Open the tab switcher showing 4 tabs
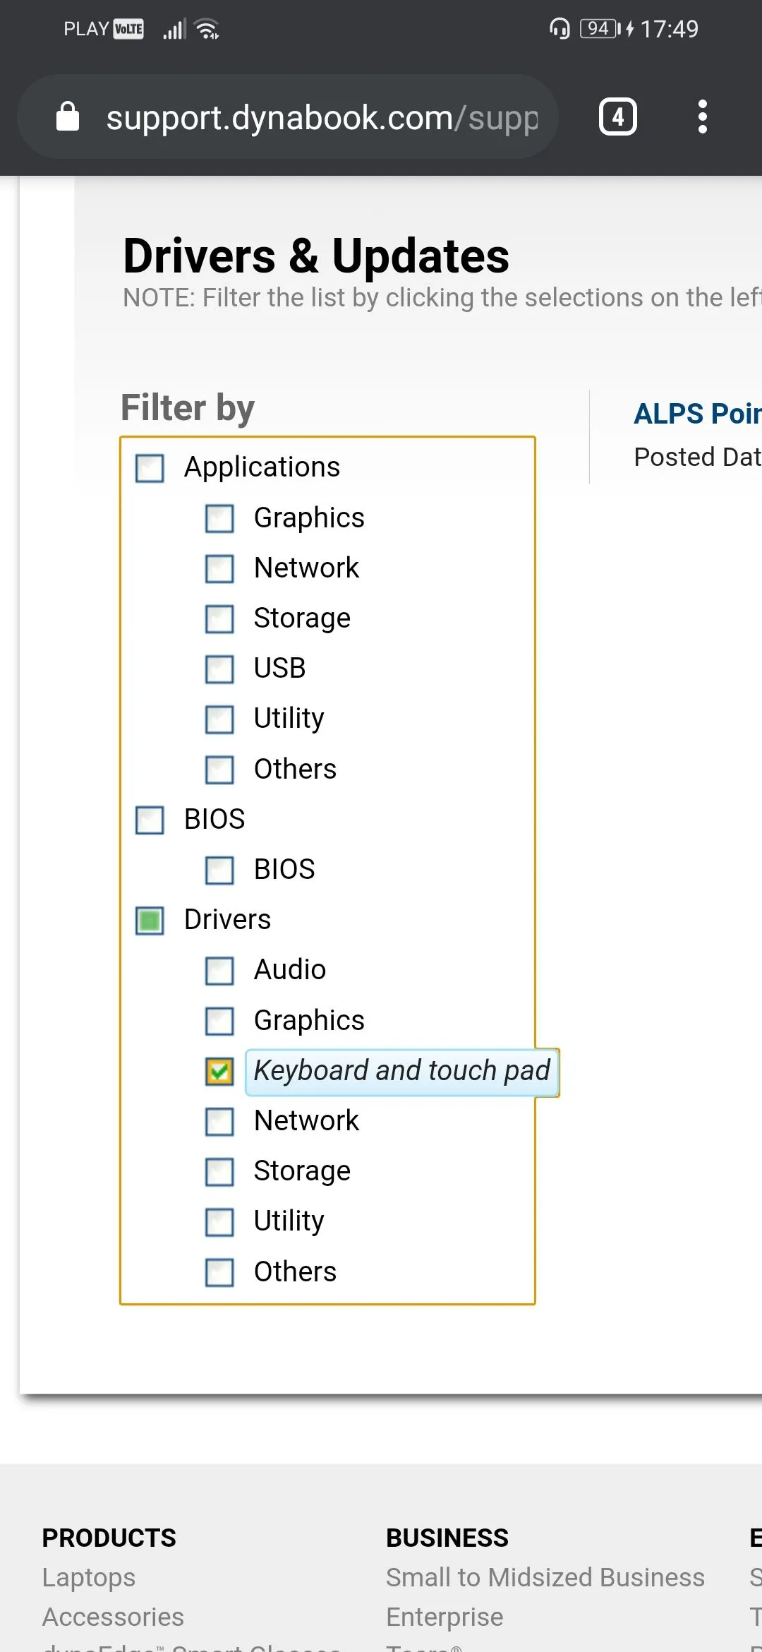 [x=617, y=116]
